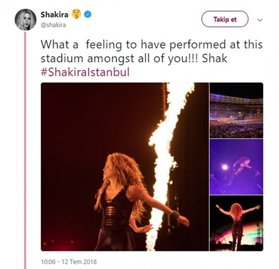This screenshot has width=279, height=269.
Task: Click the "Shak" signature in the tweet
Action: (214, 58)
